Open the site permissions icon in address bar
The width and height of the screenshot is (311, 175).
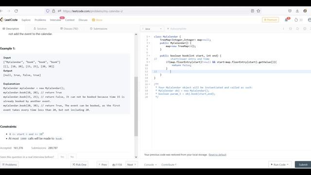point(59,11)
